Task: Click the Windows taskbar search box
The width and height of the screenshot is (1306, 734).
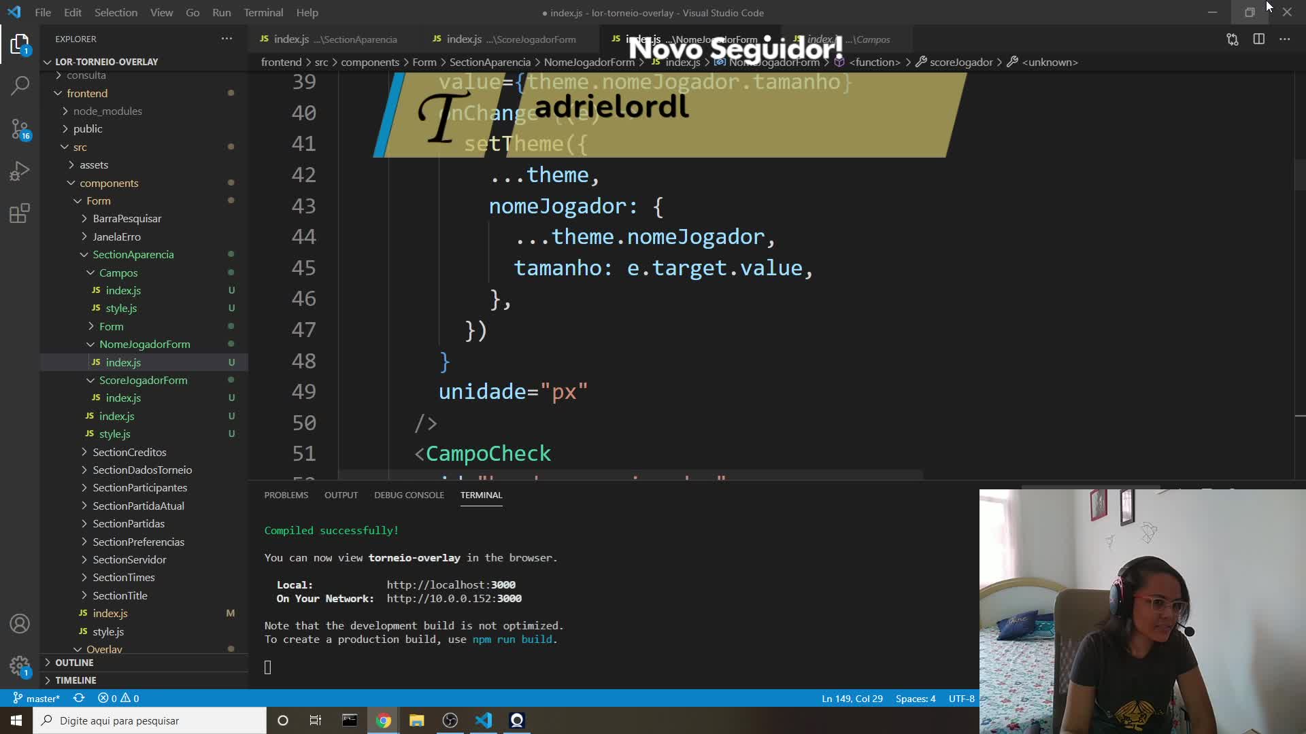Action: tap(150, 720)
